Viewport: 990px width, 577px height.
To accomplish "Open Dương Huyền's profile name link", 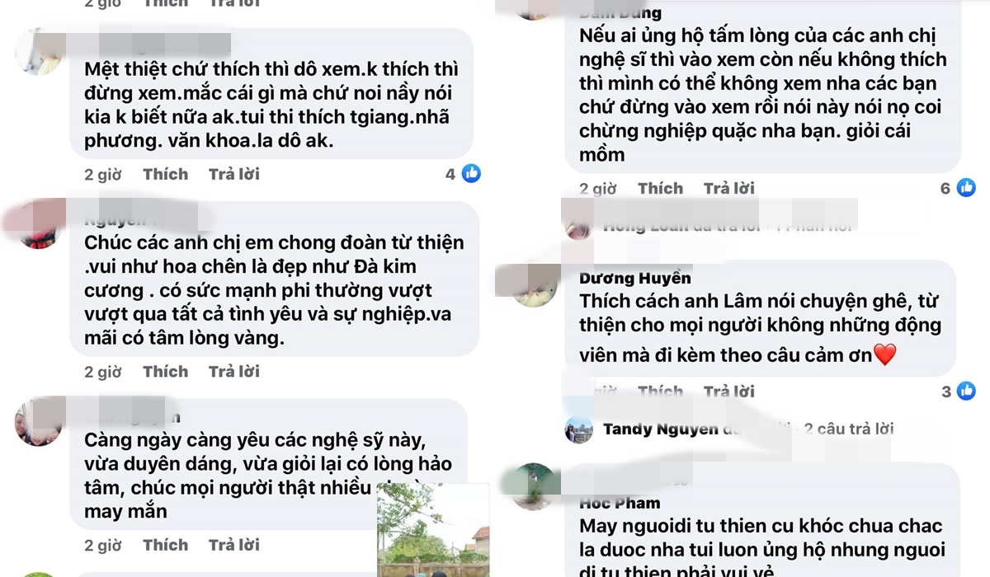I will tap(635, 278).
